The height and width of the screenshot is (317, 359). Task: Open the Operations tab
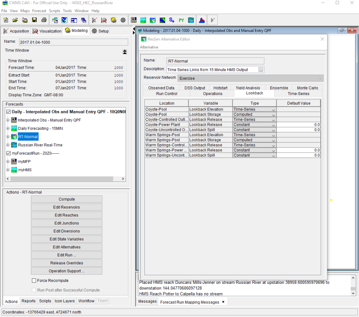pyautogui.click(x=213, y=93)
